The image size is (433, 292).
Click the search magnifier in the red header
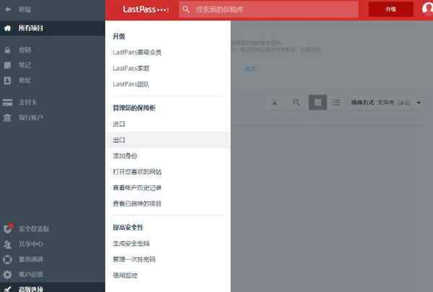pyautogui.click(x=186, y=9)
